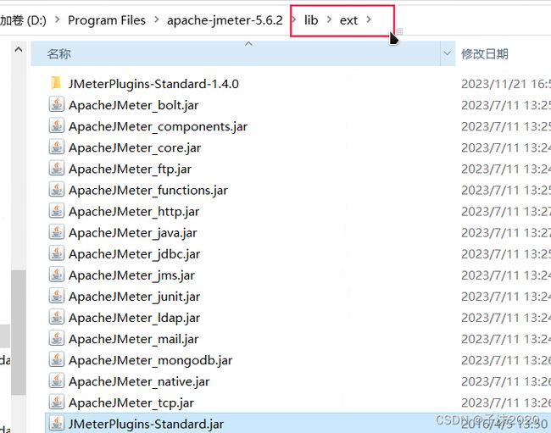Select file name ApacheJMeter_functions.jar
This screenshot has width=551, height=433.
148,191
